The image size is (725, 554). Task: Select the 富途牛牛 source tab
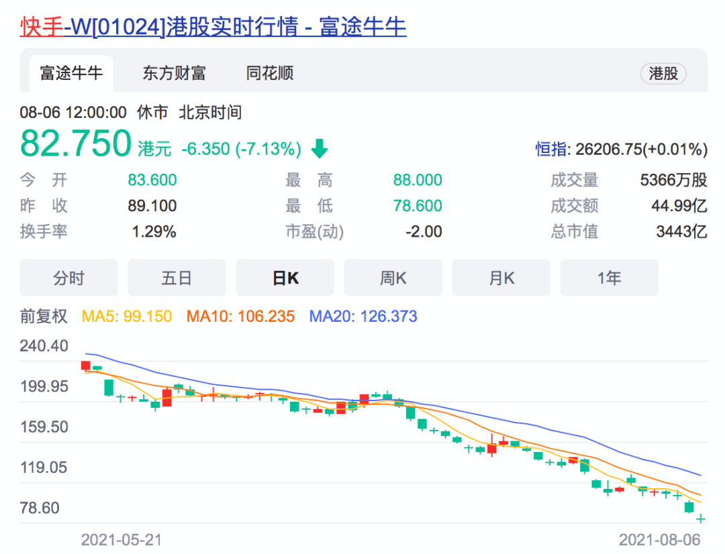70,73
